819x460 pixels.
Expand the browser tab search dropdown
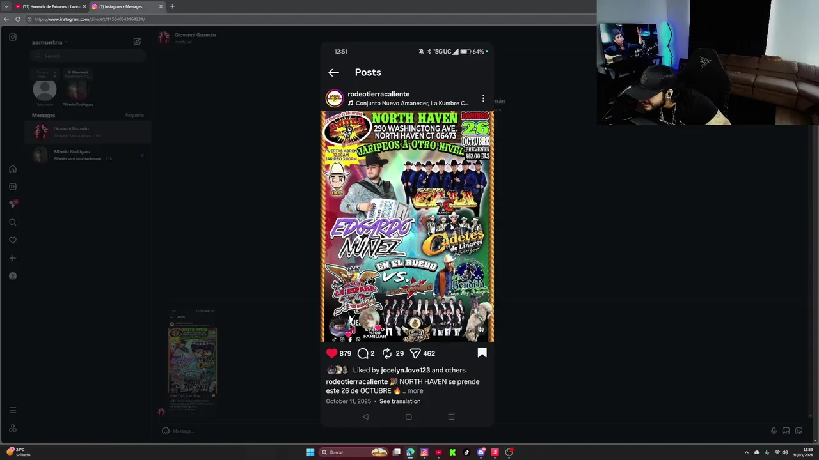6,6
